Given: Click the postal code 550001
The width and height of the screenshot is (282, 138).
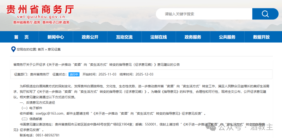Looking at the screenshot, I should pyautogui.click(x=151, y=124).
